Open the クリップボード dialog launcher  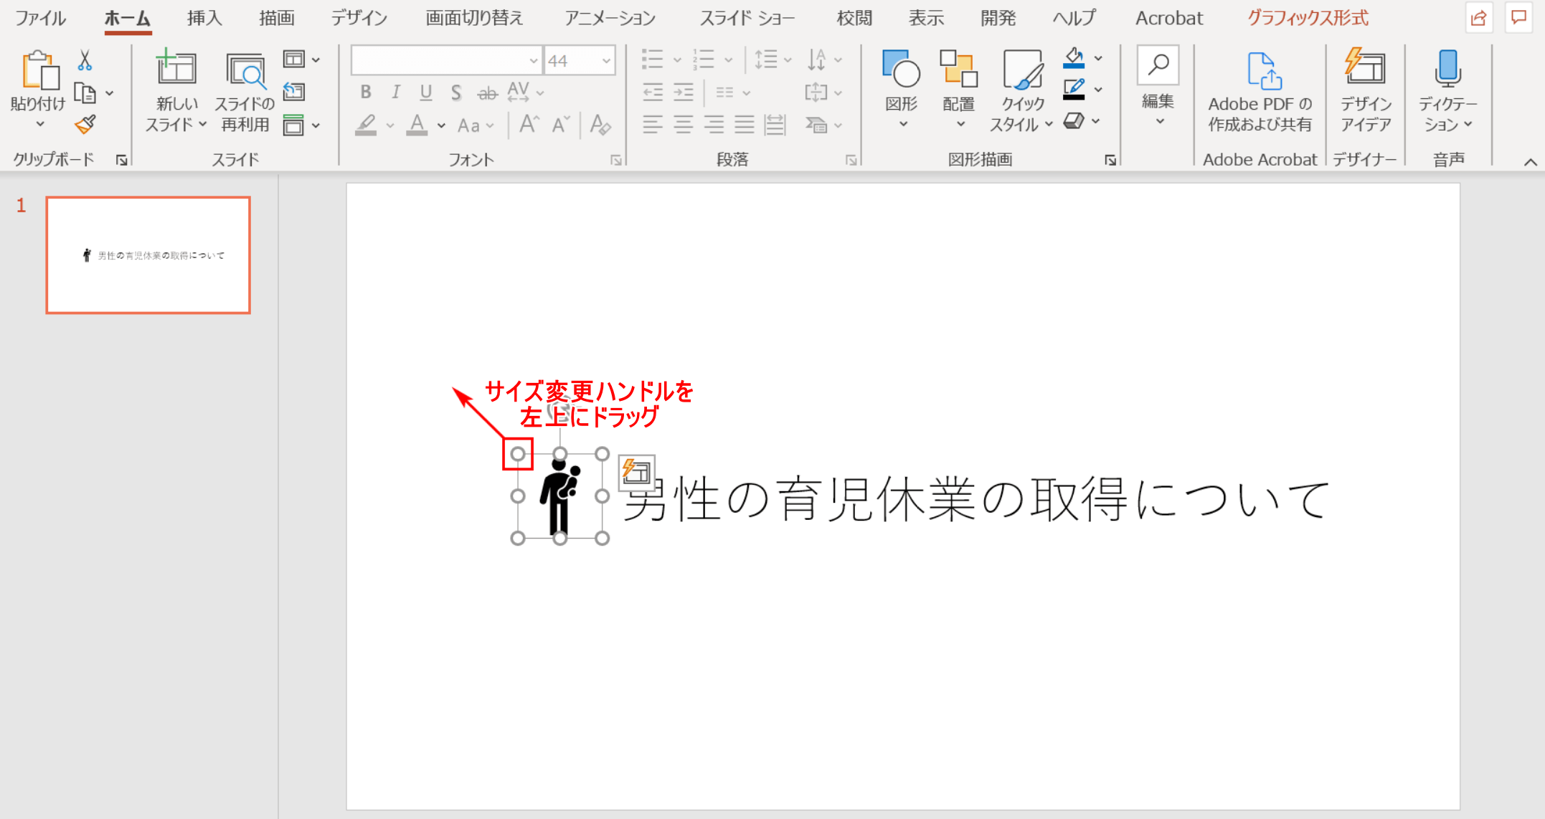[x=122, y=160]
